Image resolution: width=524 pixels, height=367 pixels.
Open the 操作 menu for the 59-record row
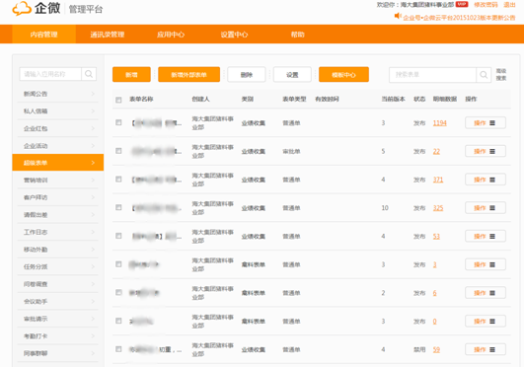coord(486,349)
